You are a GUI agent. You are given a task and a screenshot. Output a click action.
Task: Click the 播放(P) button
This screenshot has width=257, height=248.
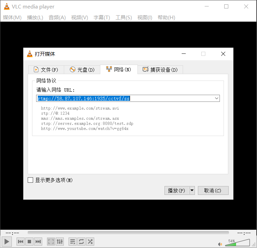[177, 190]
